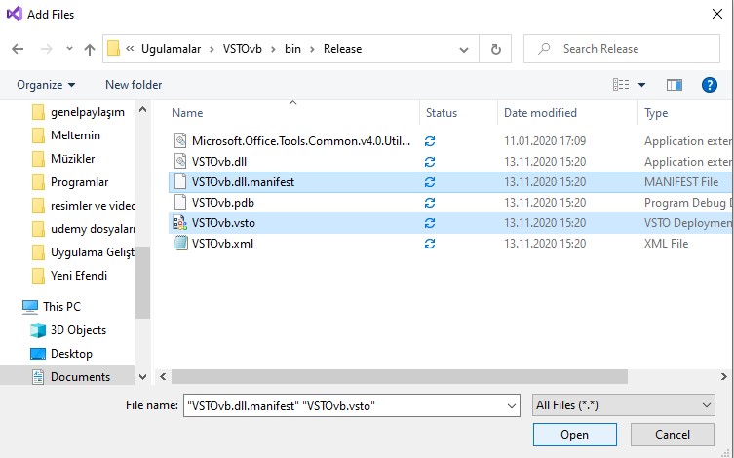
Task: Select This PC in the sidebar
Action: pyautogui.click(x=61, y=307)
